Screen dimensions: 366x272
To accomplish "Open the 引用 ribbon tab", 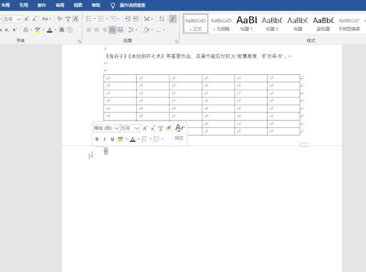I will (x=23, y=5).
